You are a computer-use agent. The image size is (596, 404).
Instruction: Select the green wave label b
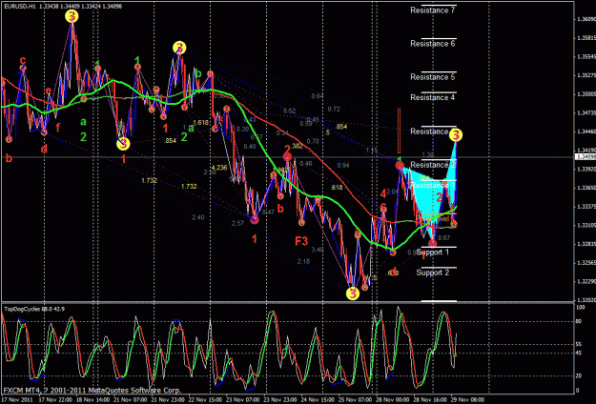click(x=198, y=73)
